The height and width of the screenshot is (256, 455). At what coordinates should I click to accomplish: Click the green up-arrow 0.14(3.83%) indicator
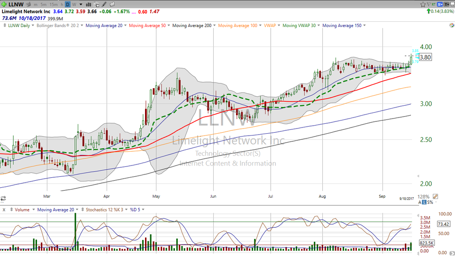point(440,11)
